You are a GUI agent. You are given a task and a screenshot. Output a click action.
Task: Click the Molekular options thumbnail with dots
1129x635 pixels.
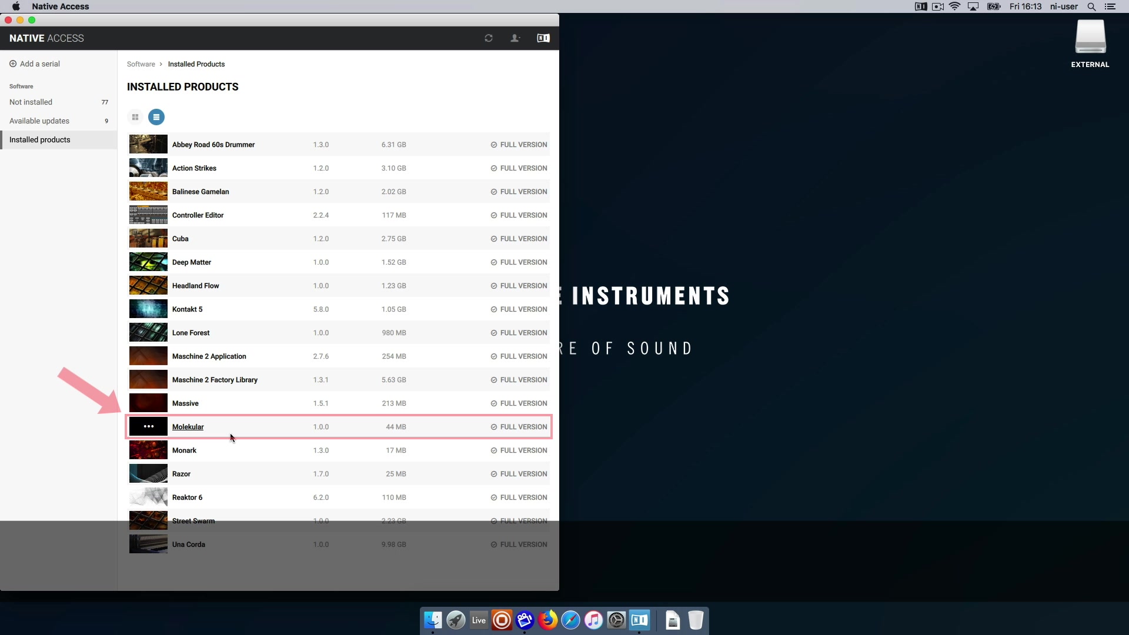click(148, 427)
